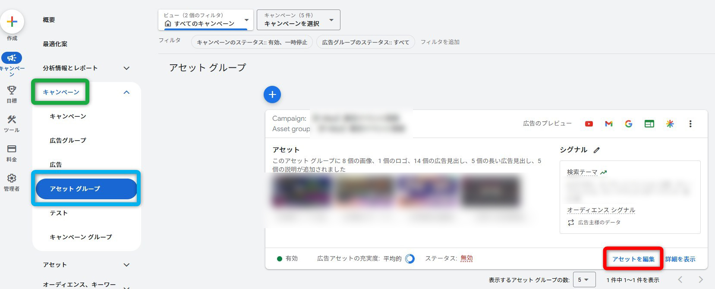Click the blue plus to add asset group
Screen dimensions: 715x289
coord(272,94)
